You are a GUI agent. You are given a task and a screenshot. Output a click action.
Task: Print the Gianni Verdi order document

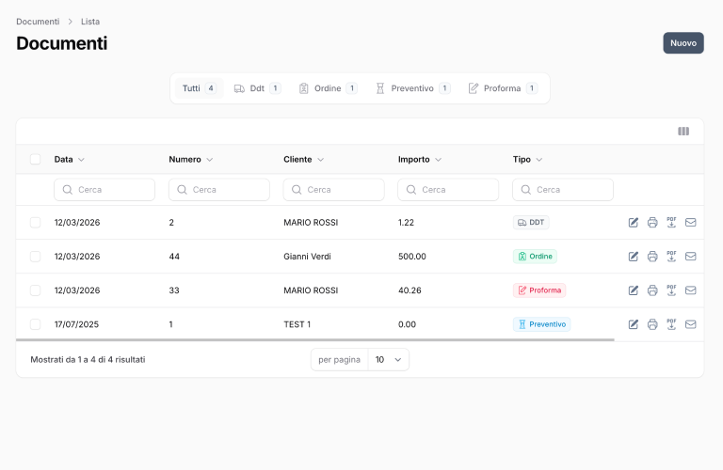[x=652, y=257]
